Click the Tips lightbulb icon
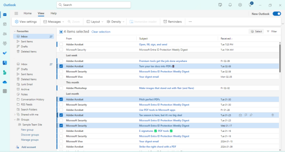The height and width of the screenshot is (160, 285). (250, 5)
